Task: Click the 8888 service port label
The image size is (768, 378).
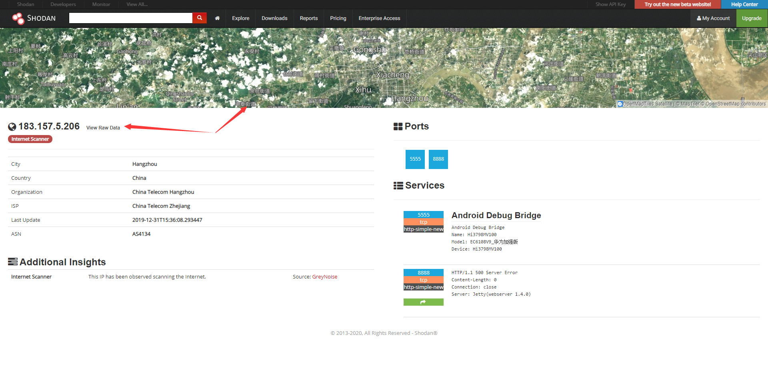Action: [x=424, y=273]
